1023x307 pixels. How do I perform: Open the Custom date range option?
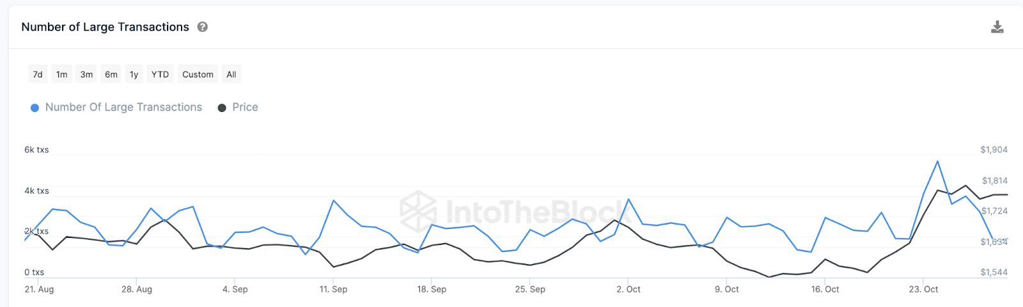pyautogui.click(x=198, y=74)
